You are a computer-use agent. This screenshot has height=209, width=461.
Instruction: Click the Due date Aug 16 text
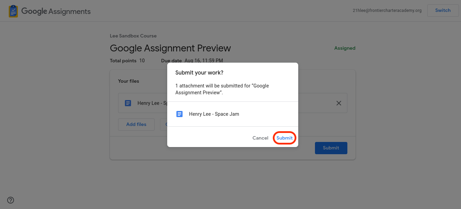click(192, 61)
